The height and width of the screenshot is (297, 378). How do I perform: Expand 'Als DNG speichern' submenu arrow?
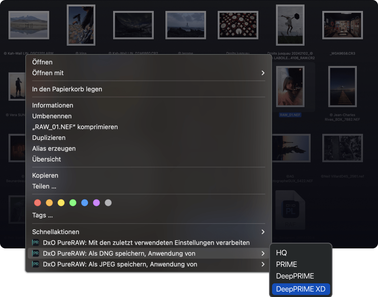pyautogui.click(x=263, y=253)
